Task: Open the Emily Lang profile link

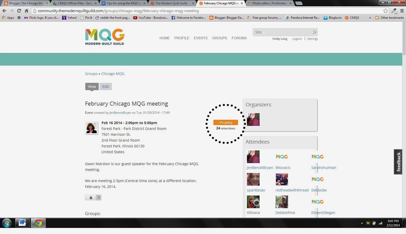Action: (x=280, y=39)
